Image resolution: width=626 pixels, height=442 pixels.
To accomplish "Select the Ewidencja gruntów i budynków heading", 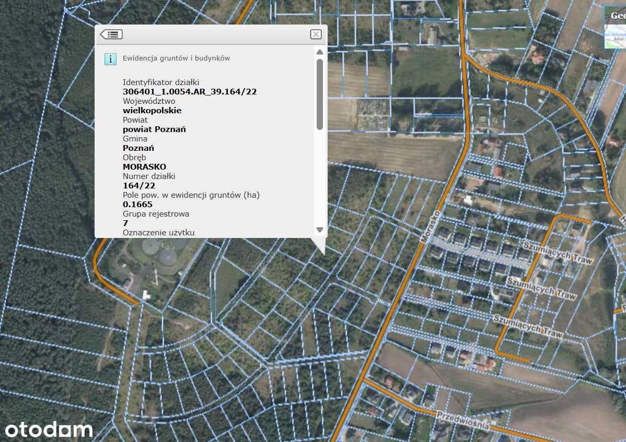I will 176,58.
